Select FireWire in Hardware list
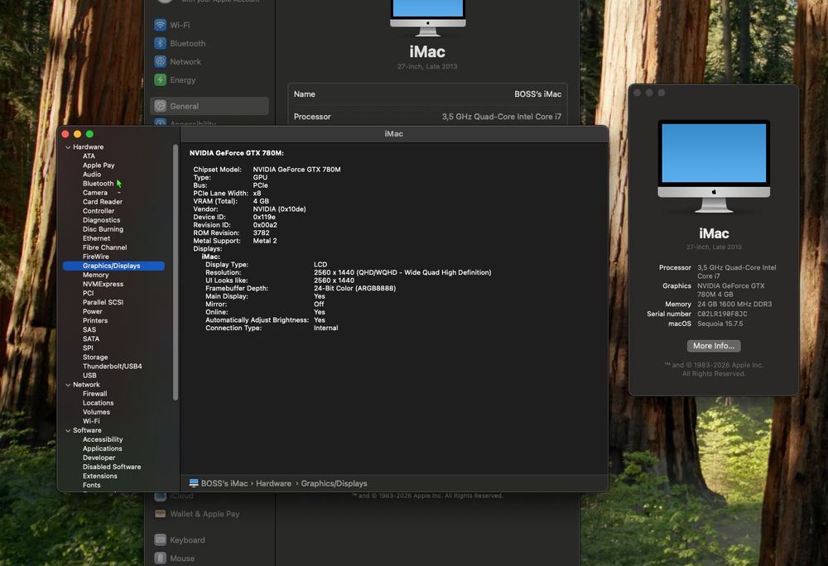 pyautogui.click(x=95, y=257)
